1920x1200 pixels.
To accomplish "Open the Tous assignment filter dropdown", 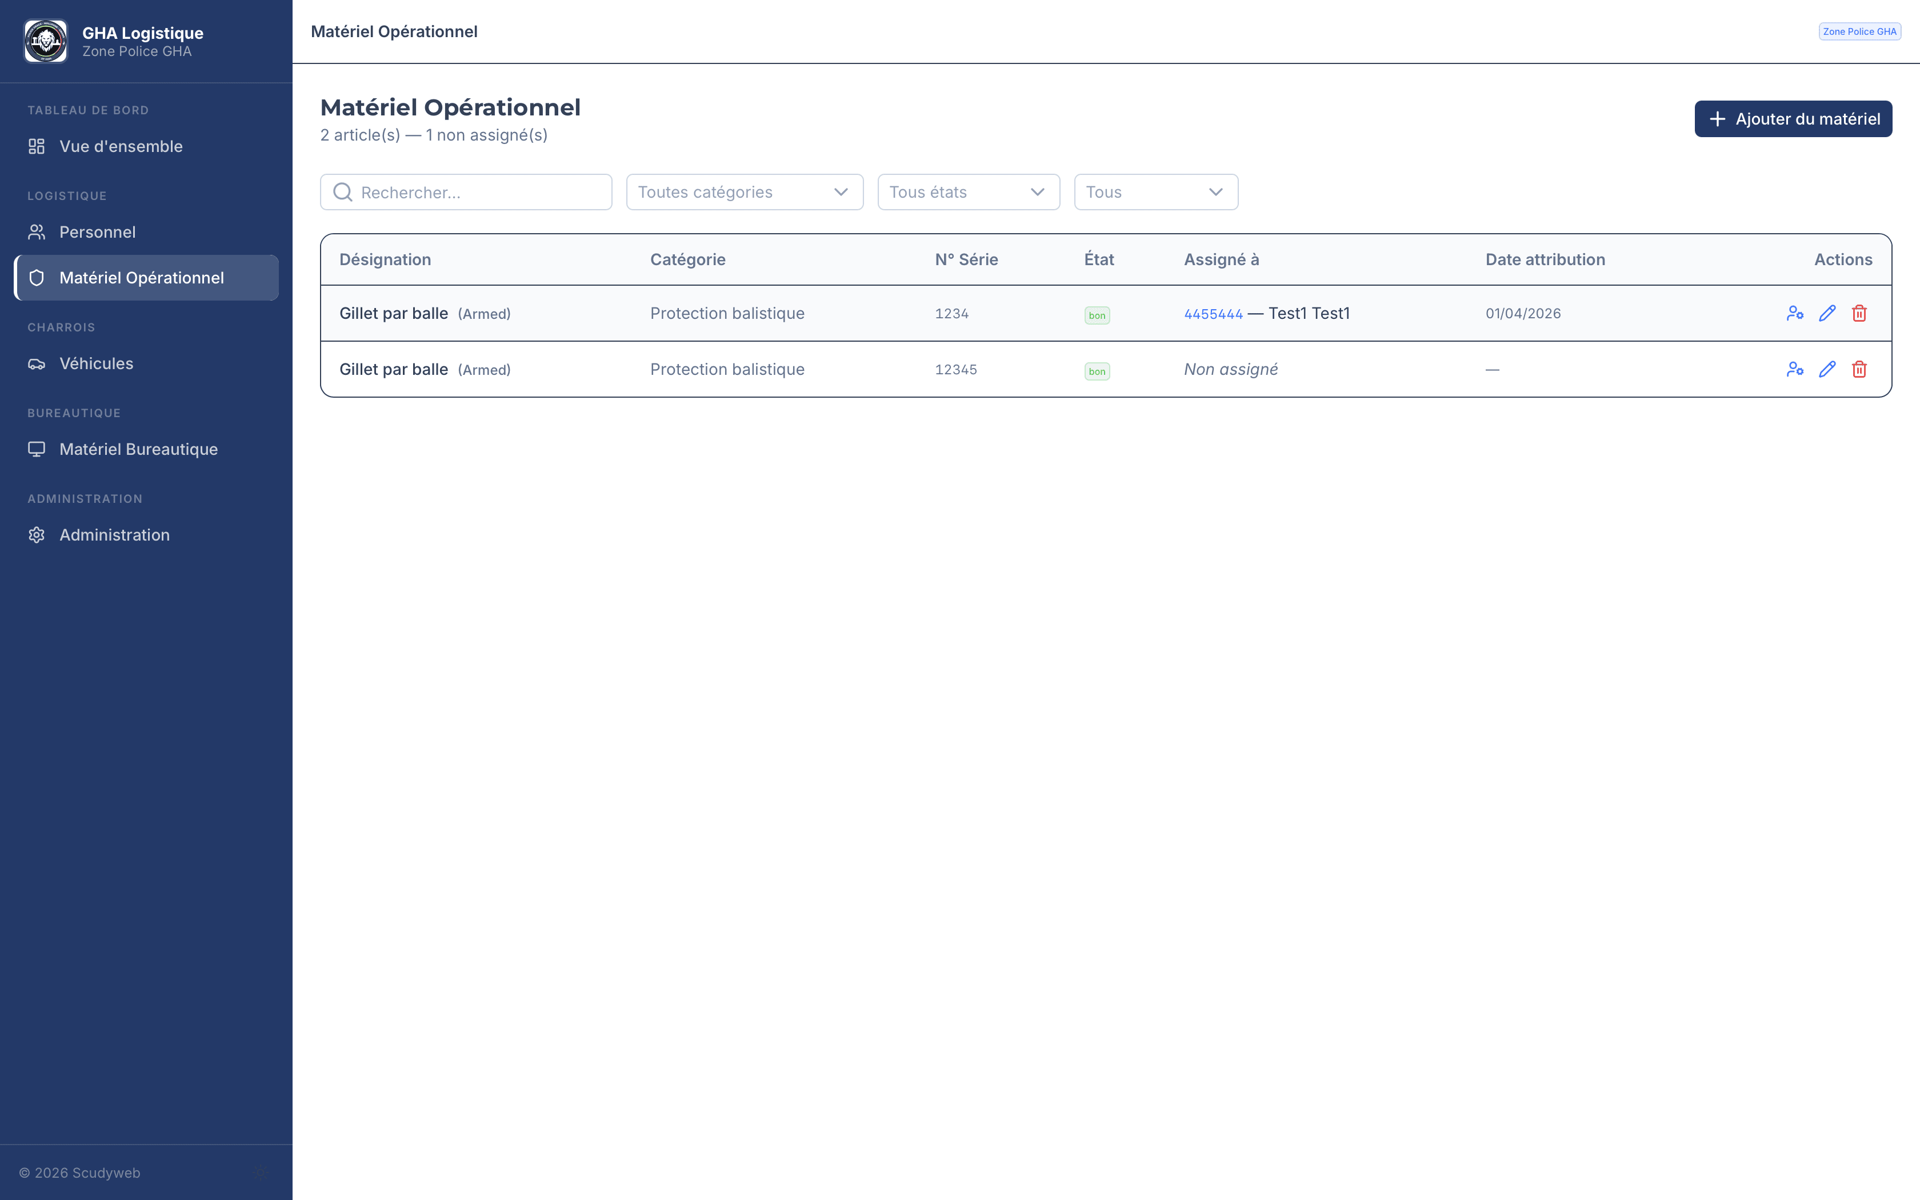I will click(x=1155, y=192).
